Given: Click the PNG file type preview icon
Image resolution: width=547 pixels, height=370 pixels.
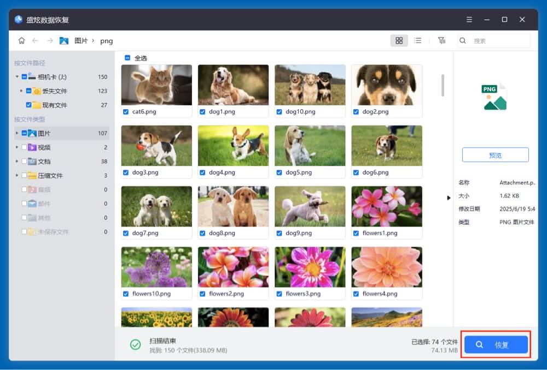Looking at the screenshot, I should point(494,97).
